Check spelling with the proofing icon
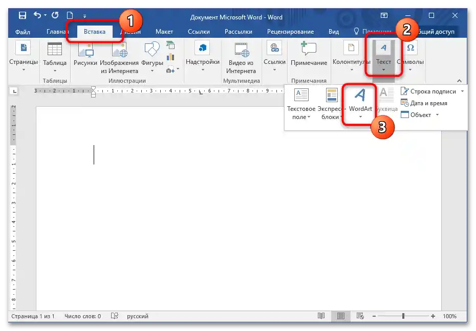Viewport: 476px width, 331px height. [x=115, y=316]
